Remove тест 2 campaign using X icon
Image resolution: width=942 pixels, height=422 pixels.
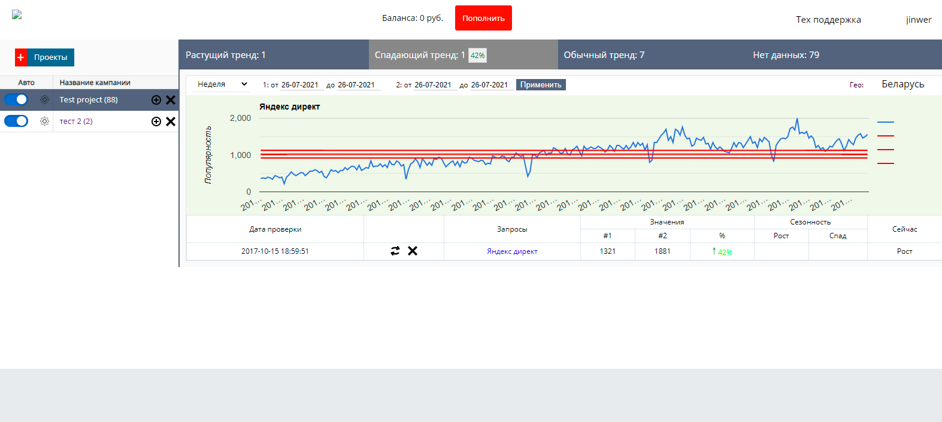pos(171,122)
